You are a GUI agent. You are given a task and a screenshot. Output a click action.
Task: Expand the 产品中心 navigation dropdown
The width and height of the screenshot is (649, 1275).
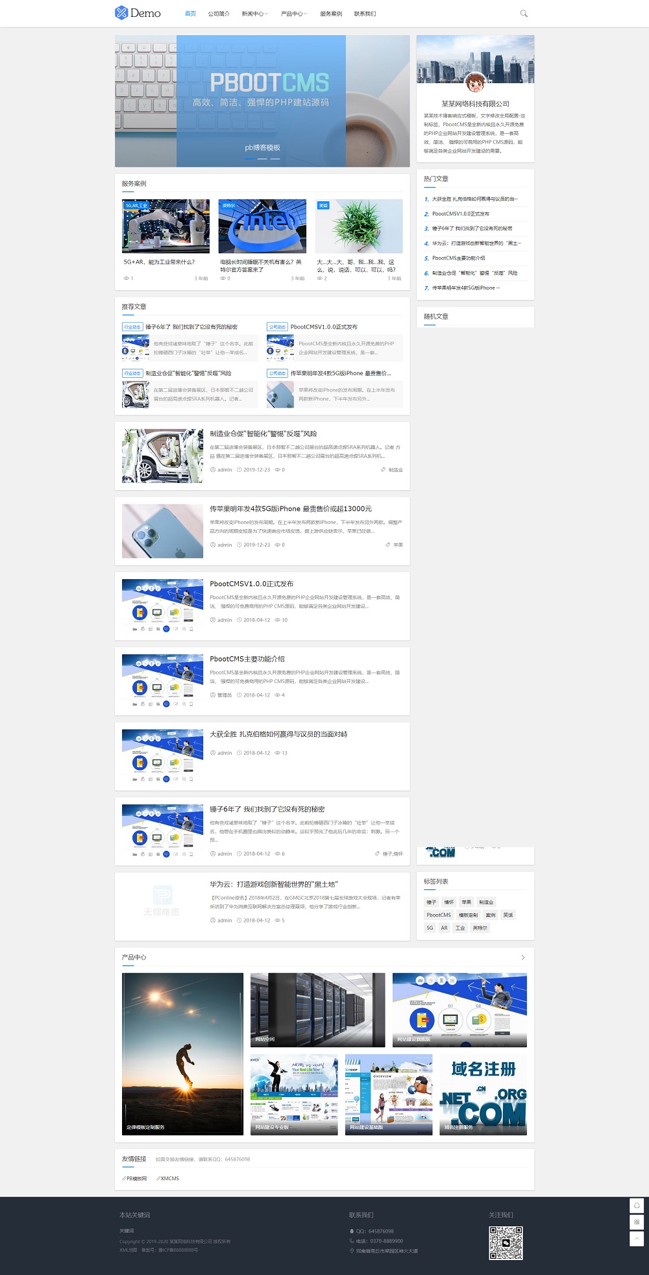pos(293,14)
